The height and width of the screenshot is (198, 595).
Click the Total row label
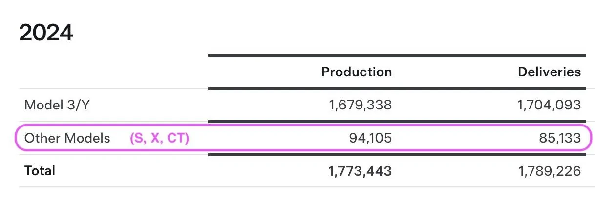click(x=40, y=171)
